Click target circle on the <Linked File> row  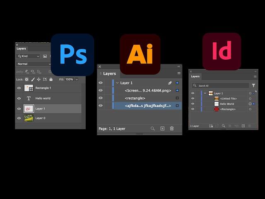[250, 99]
